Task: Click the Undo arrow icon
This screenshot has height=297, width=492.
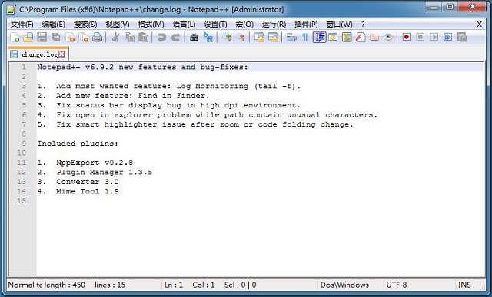Action: pos(161,38)
